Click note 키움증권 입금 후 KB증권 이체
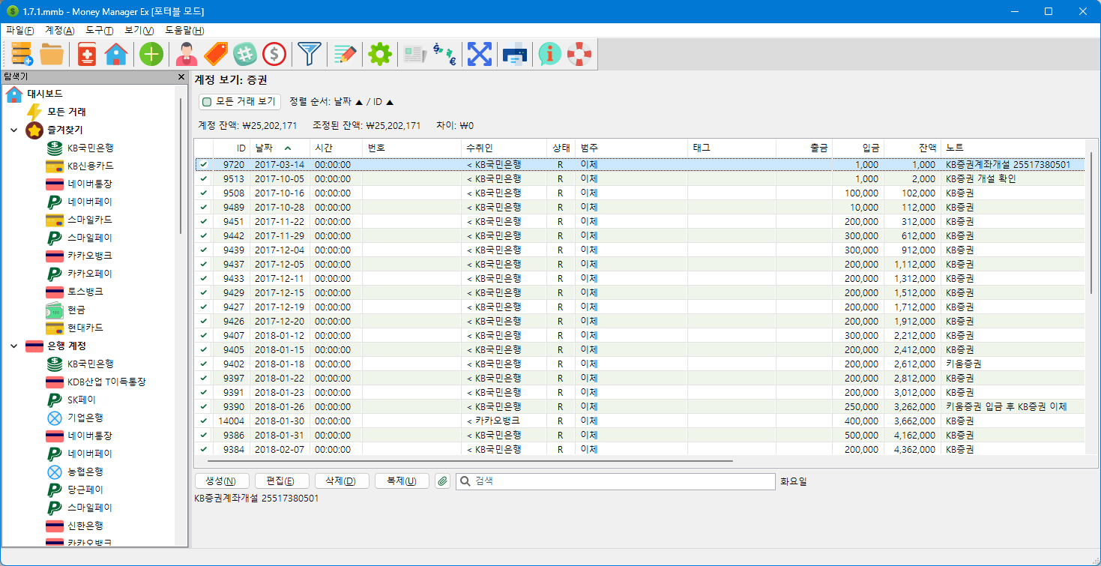Viewport: 1101px width, 566px height. [x=1006, y=406]
